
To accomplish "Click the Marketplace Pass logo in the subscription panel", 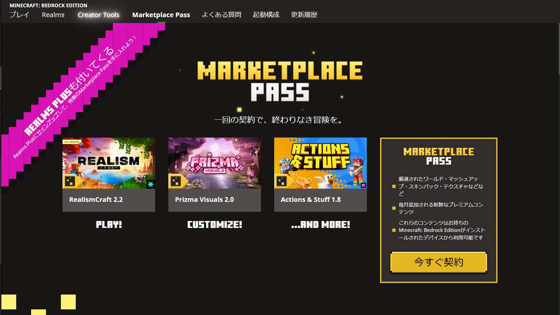I will tap(439, 156).
